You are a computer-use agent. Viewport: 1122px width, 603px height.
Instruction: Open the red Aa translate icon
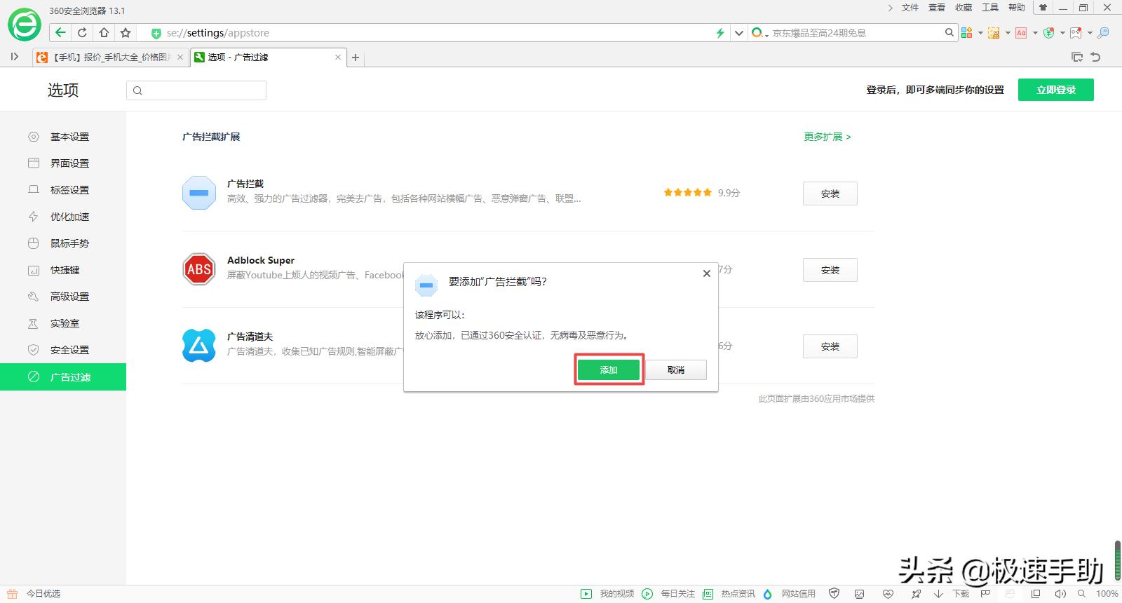coord(1021,33)
